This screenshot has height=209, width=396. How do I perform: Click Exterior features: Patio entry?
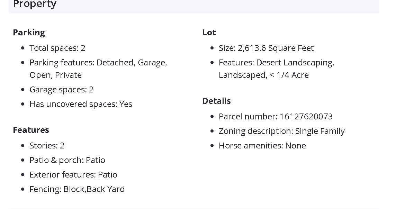click(x=73, y=175)
